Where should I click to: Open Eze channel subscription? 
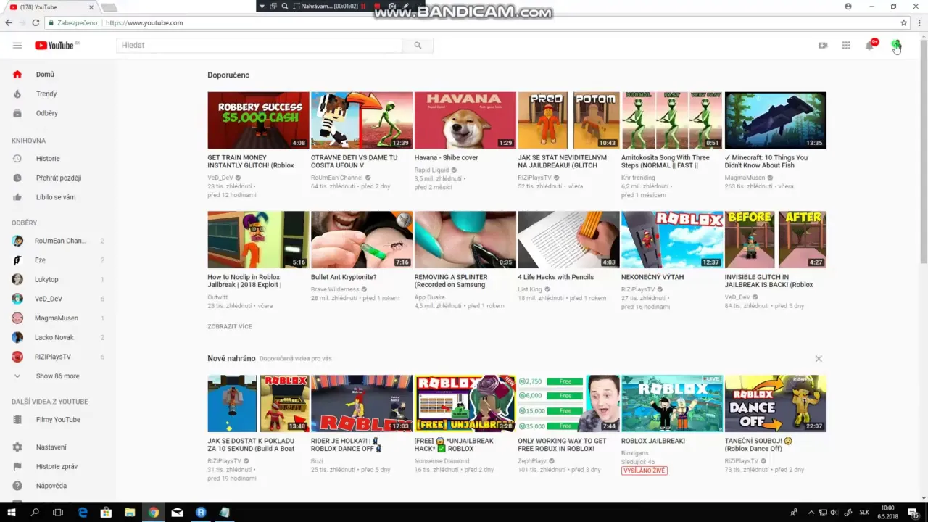[58, 260]
